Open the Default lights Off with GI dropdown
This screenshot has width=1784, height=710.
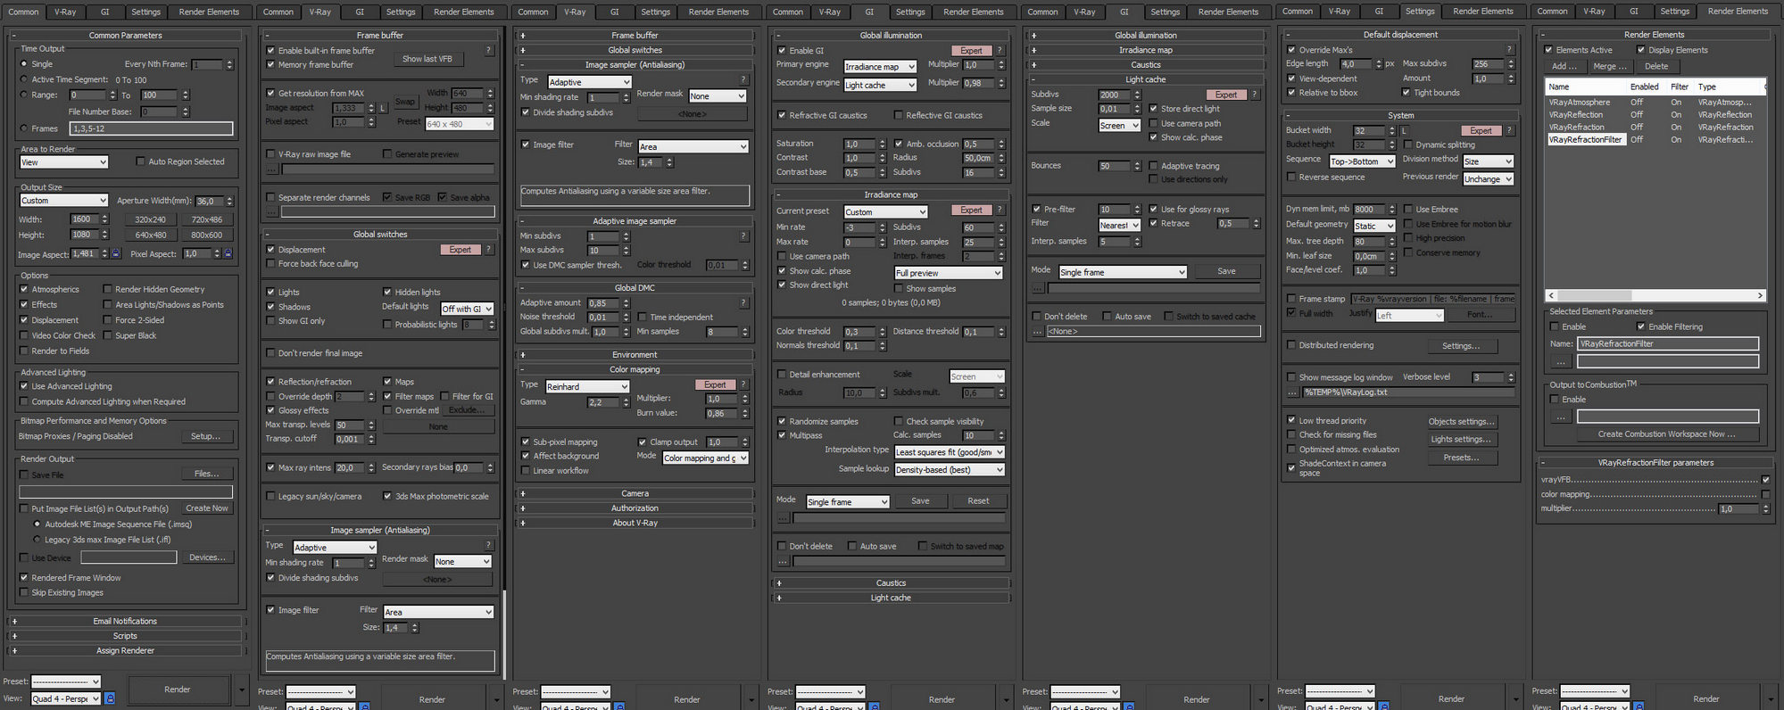pyautogui.click(x=467, y=309)
